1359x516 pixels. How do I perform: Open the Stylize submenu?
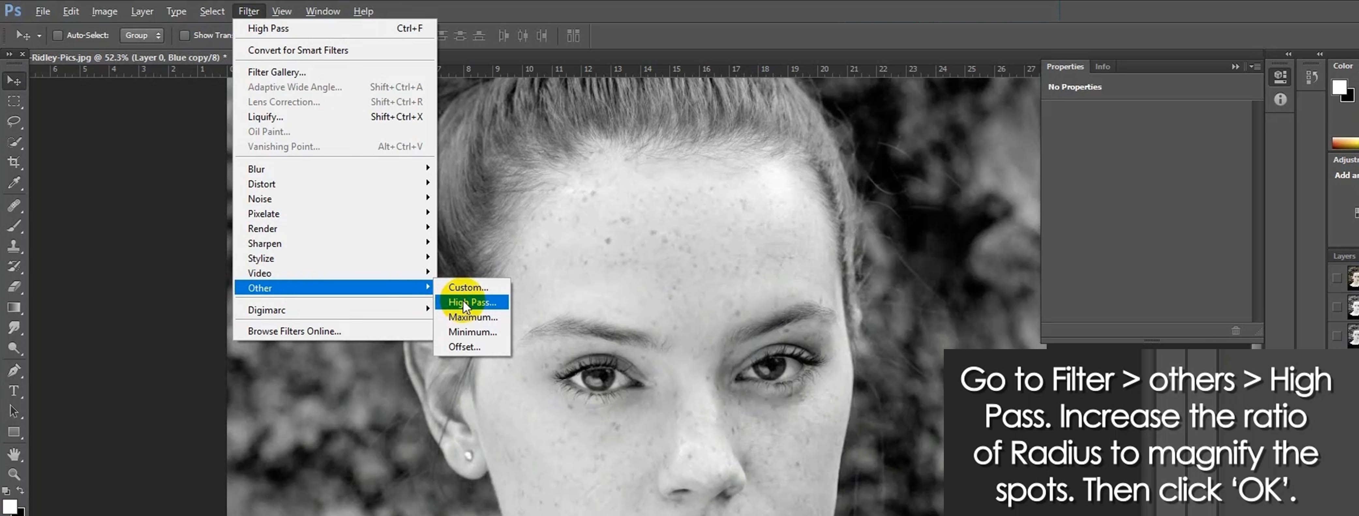pos(335,258)
